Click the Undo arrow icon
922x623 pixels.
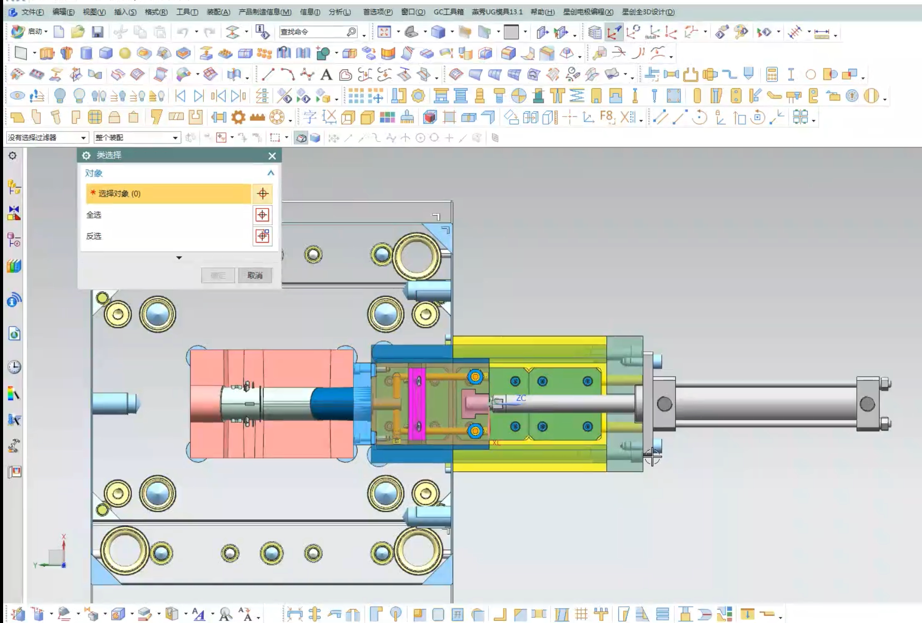coord(182,32)
